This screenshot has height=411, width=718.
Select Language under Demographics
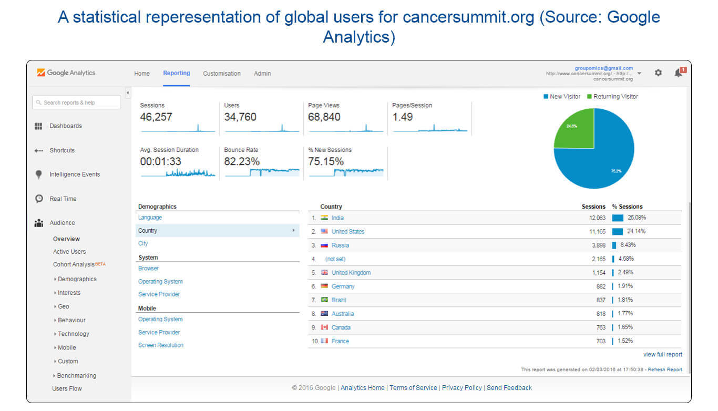coord(150,218)
